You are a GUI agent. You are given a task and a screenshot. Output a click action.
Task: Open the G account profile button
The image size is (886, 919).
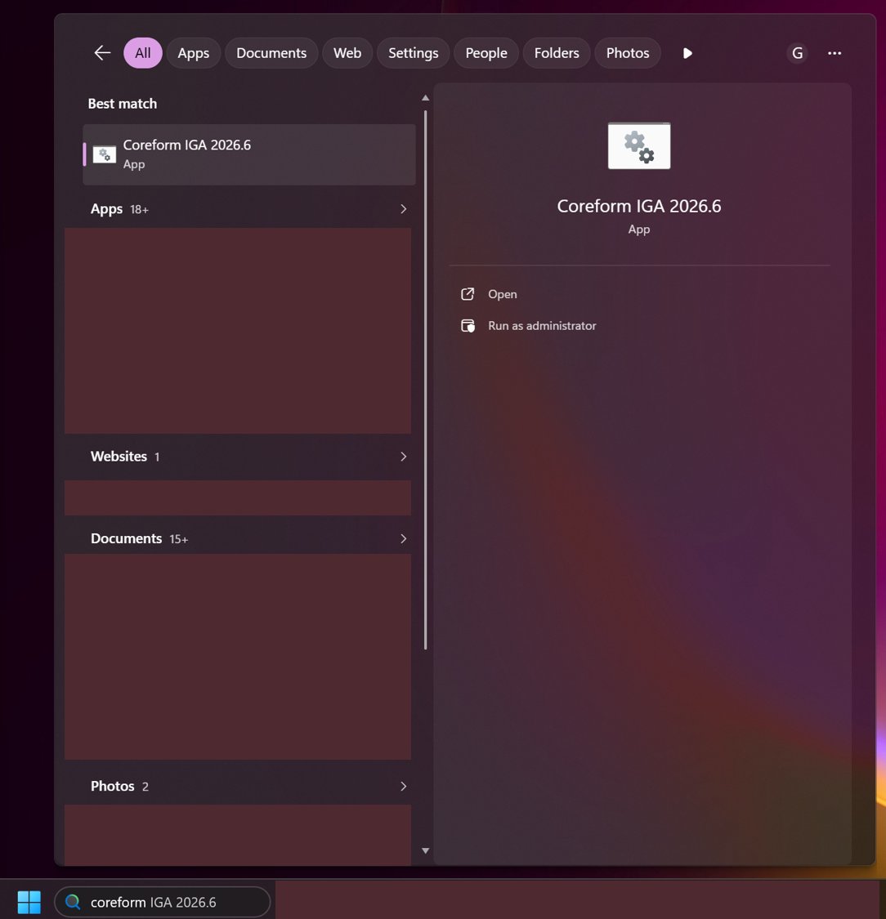tap(797, 53)
